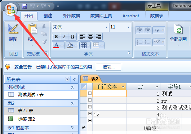Viewport: 191px width, 134px height.
Task: Center align the text
Action: click(90, 37)
